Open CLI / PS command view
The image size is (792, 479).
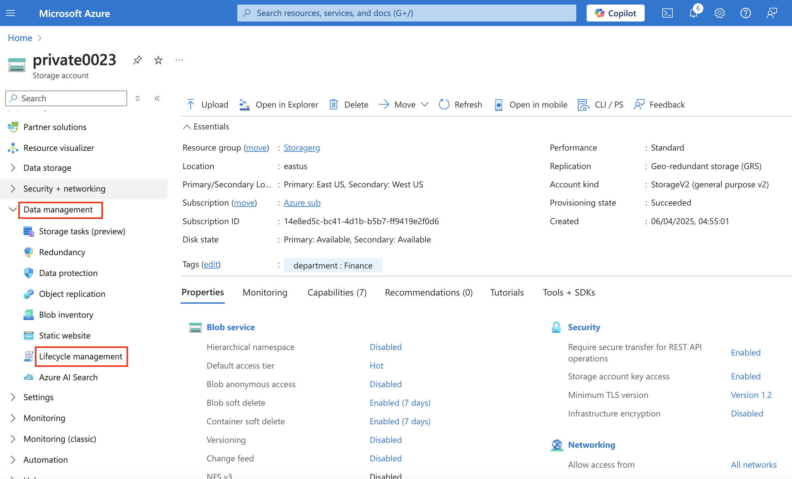600,105
